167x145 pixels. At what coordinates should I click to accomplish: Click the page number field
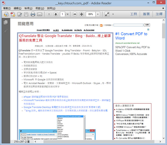[x=62, y=14]
